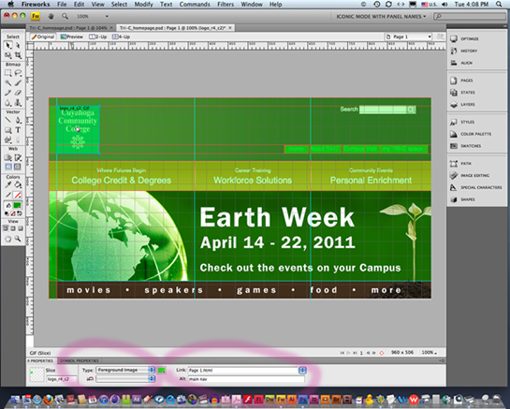Select the Crop tool
The height and width of the screenshot is (409, 510).
point(18,55)
